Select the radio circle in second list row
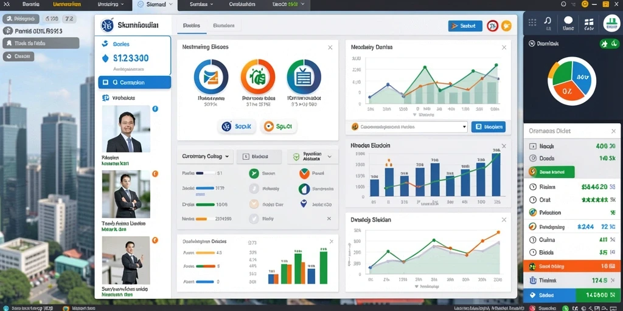 tap(533, 158)
